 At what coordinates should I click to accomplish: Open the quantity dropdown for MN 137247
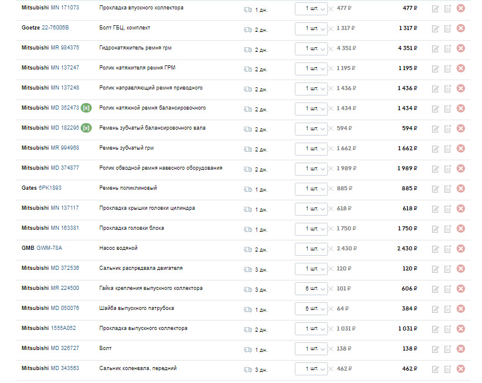(311, 68)
